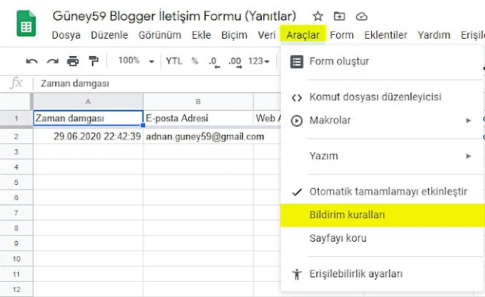This screenshot has width=485, height=297.
Task: Select row 4 header
Action: (16, 167)
